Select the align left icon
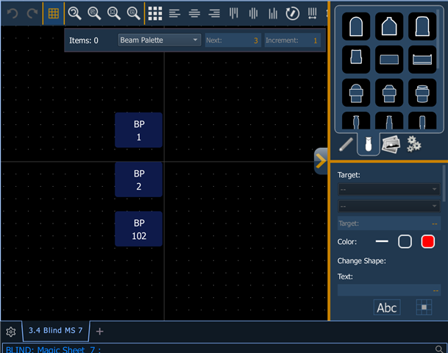Viewport: 448px width, 353px height. (x=174, y=13)
